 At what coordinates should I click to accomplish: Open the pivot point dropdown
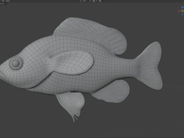[90, 1]
